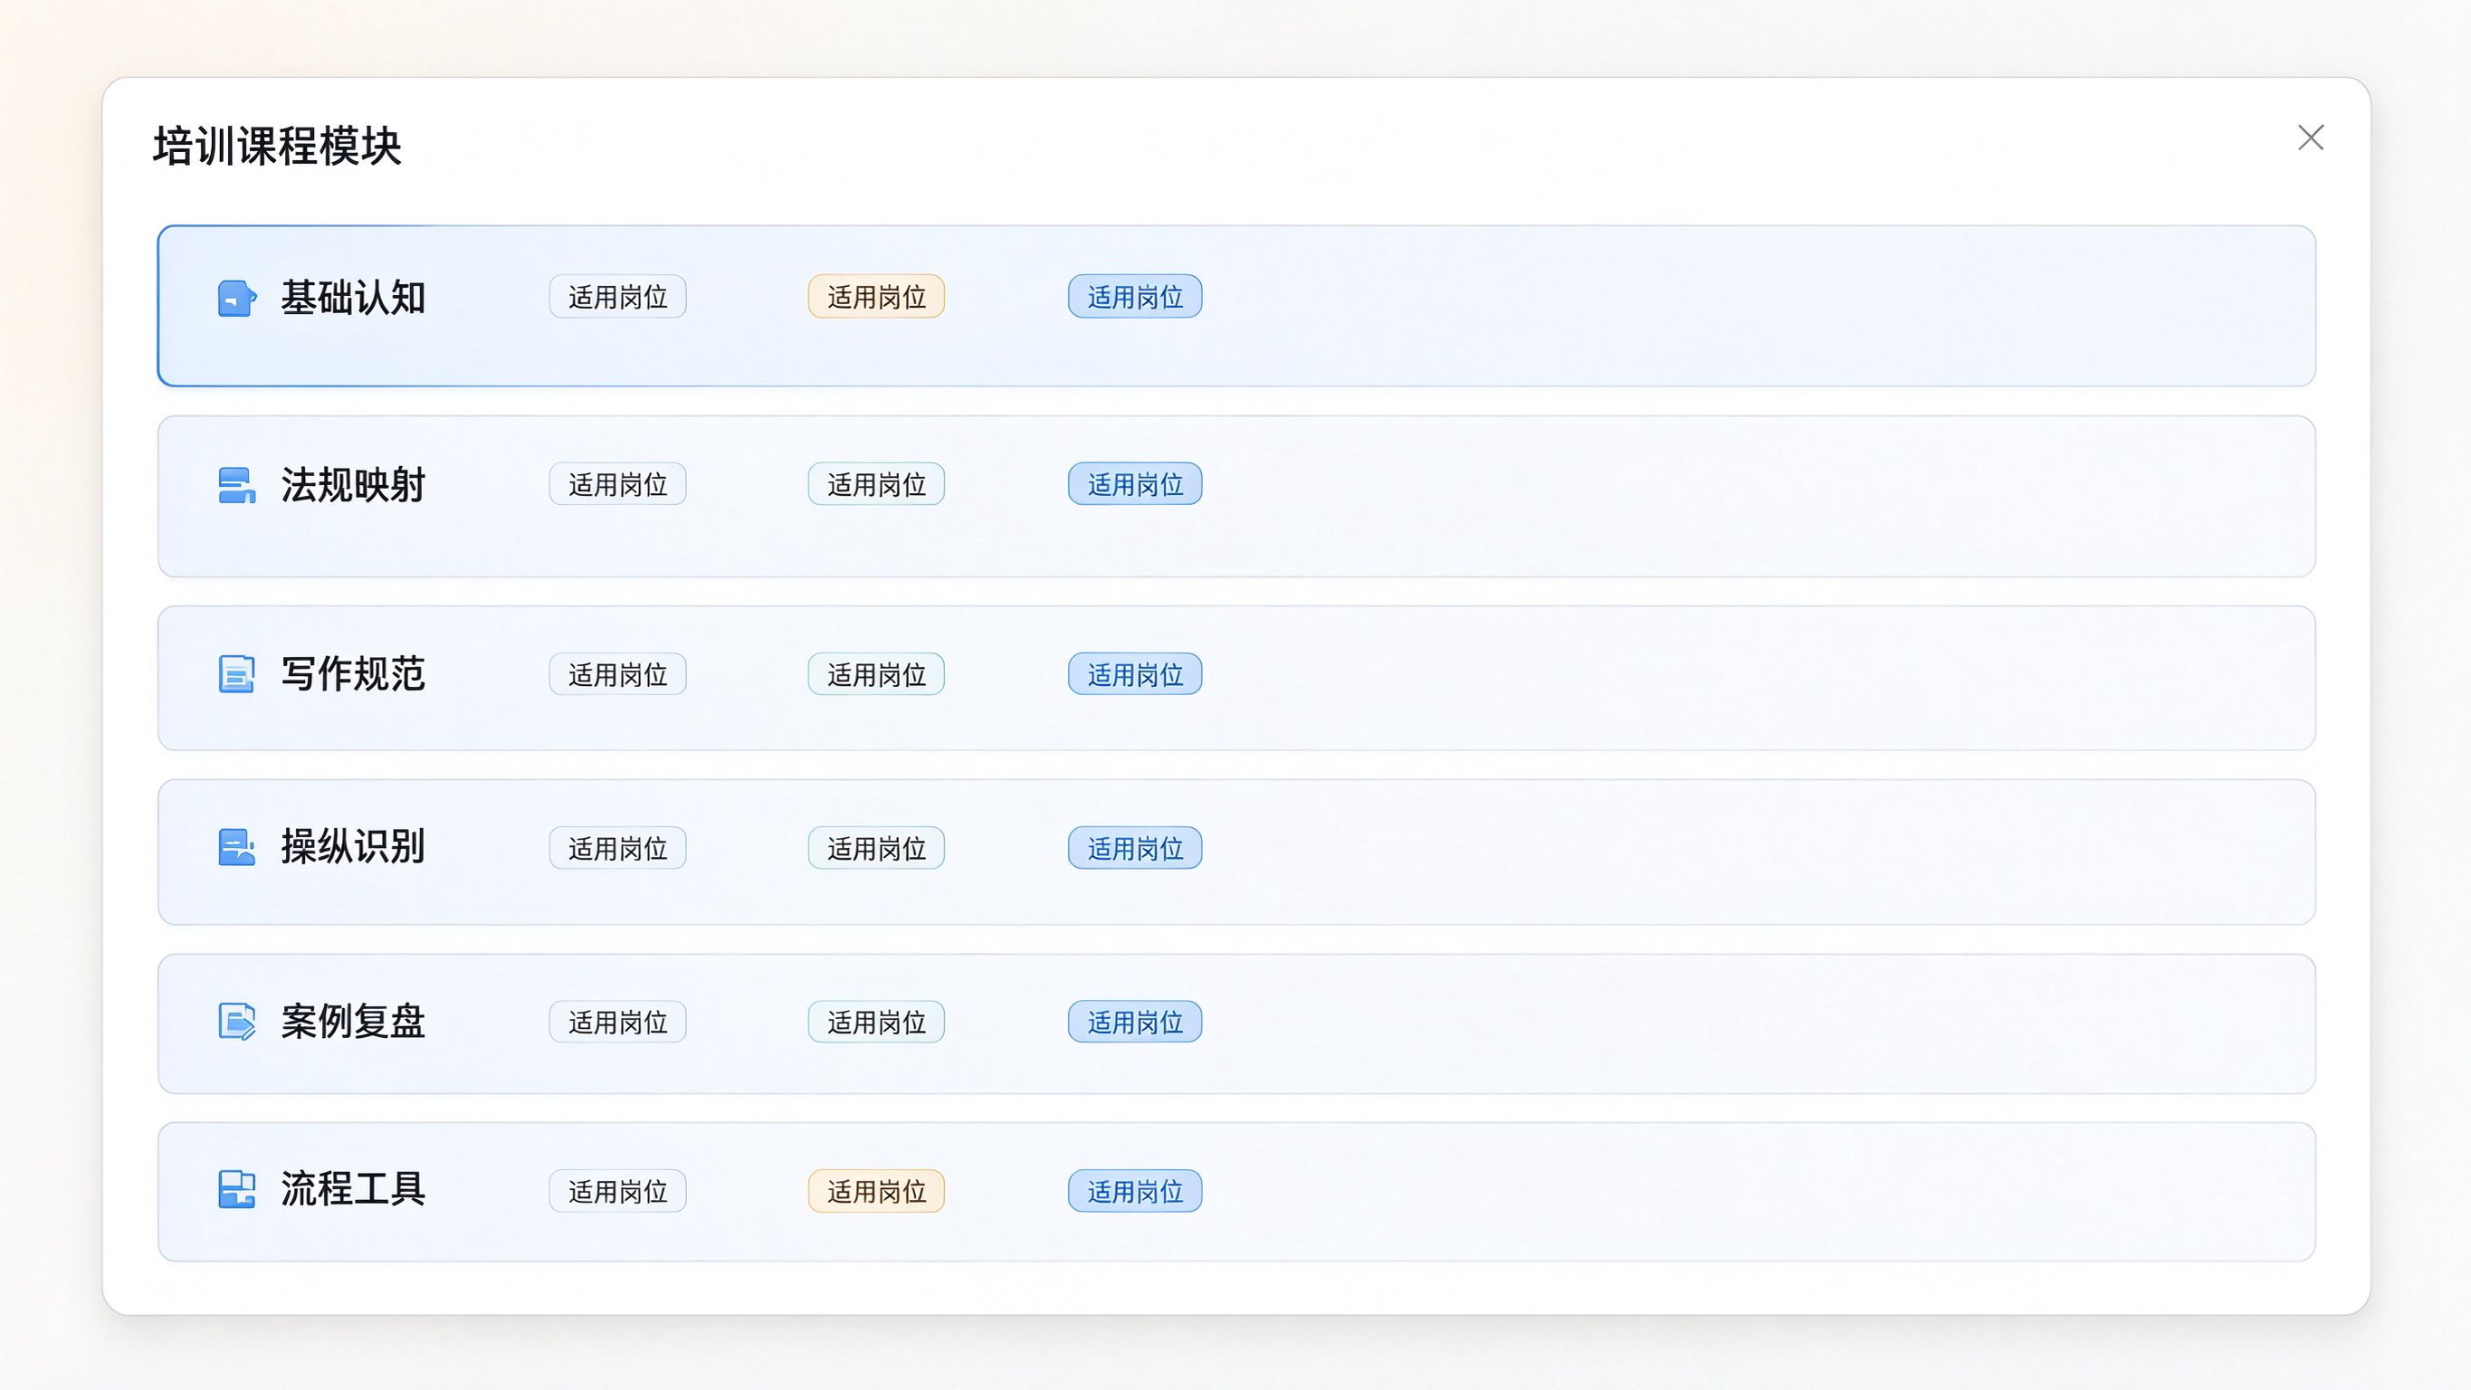This screenshot has height=1390, width=2471.
Task: Click the gray 适用岗位 tag in 基础认知 row
Action: 617,298
